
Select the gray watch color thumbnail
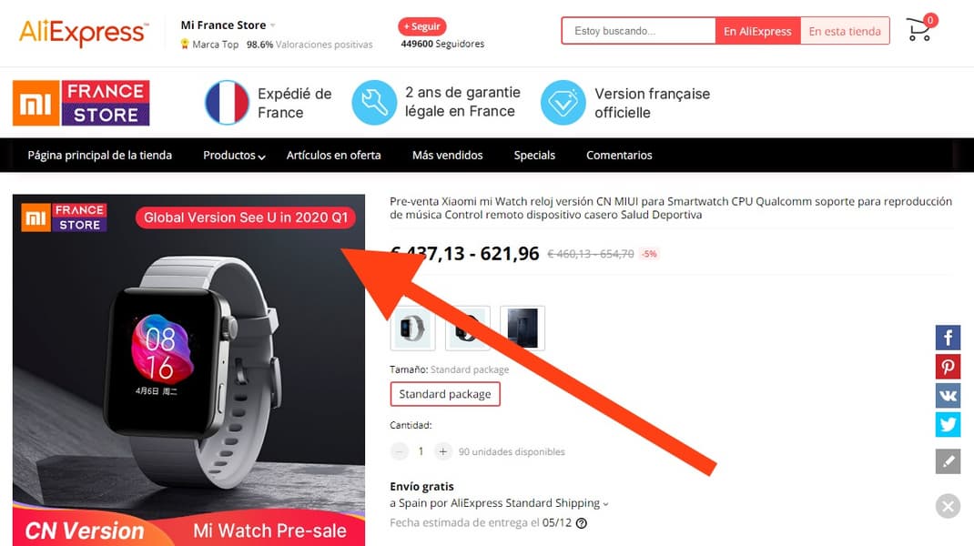pos(412,328)
